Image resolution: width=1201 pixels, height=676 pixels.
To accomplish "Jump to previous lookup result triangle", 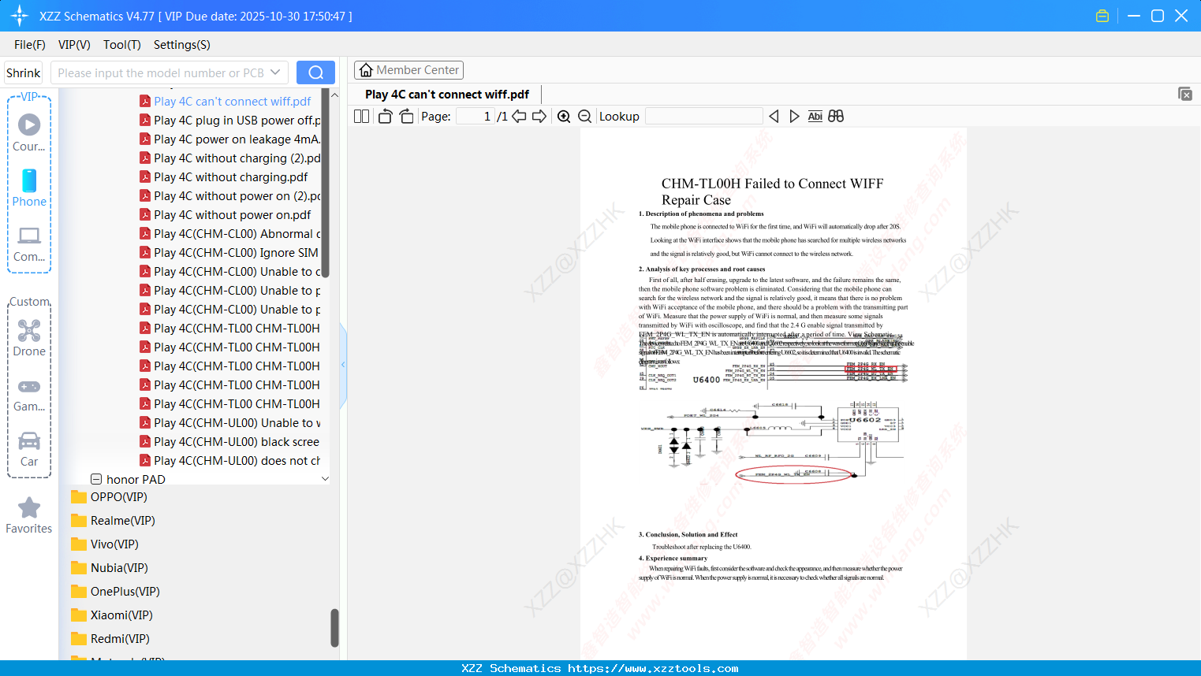I will (x=774, y=117).
